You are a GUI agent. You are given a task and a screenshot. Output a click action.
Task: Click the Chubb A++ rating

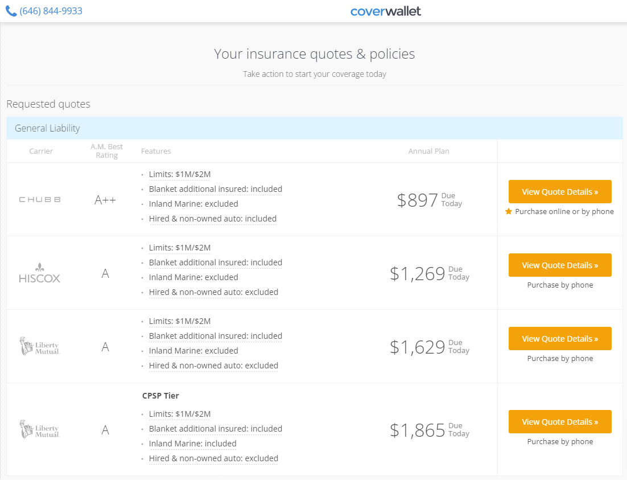pyautogui.click(x=105, y=199)
